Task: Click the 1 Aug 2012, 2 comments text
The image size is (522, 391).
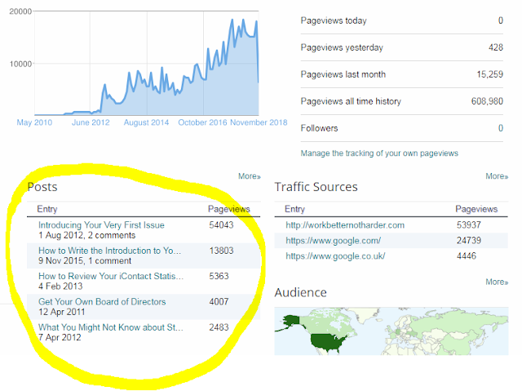Action: [87, 235]
